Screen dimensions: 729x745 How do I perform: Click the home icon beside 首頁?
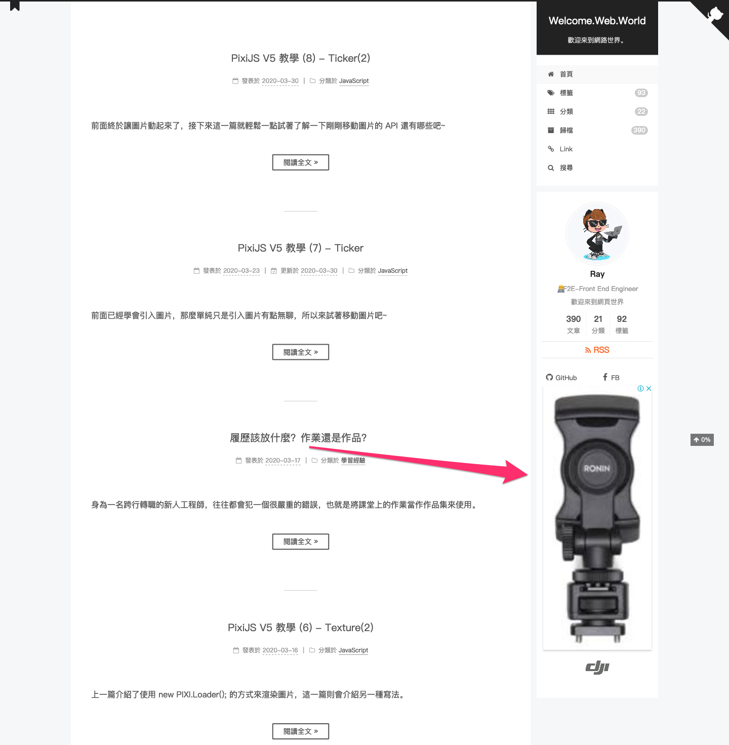coord(551,74)
